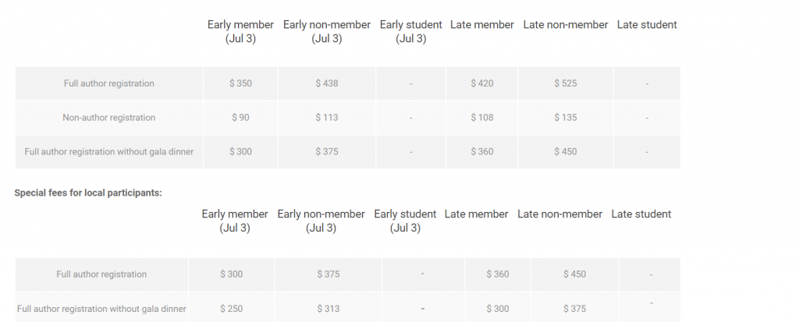799x322 pixels.
Task: Click the $ 420 late member fee
Action: click(x=482, y=83)
